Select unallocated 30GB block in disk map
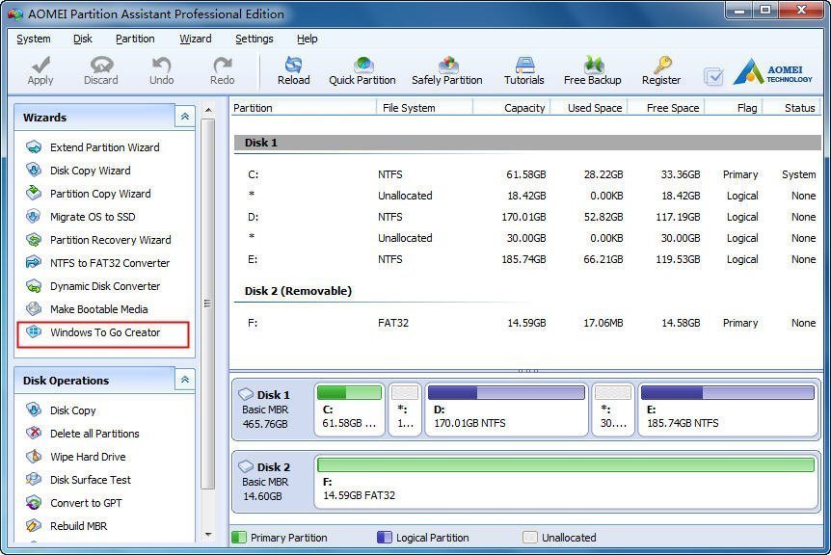Image resolution: width=831 pixels, height=555 pixels. tap(613, 410)
